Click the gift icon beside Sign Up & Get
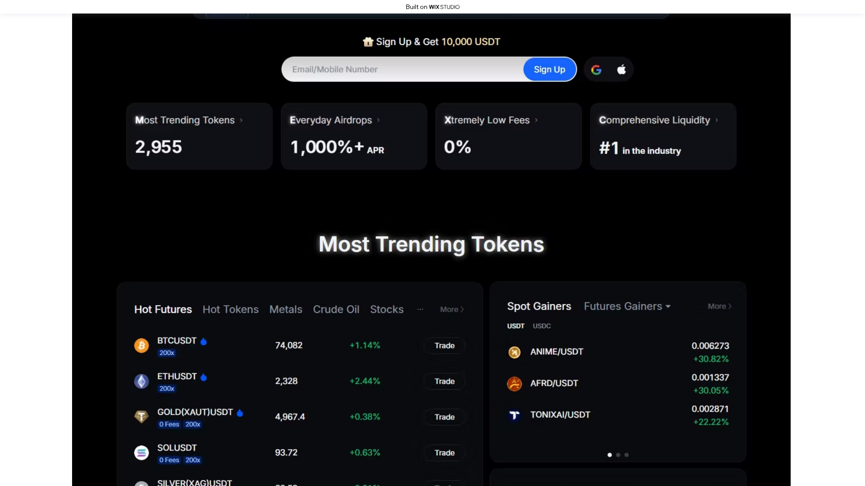865x486 pixels. (x=368, y=42)
